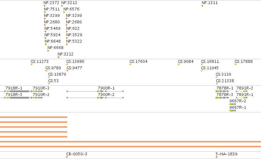Select the 7878R-3 transcript
261x159 pixels.
[222, 98]
